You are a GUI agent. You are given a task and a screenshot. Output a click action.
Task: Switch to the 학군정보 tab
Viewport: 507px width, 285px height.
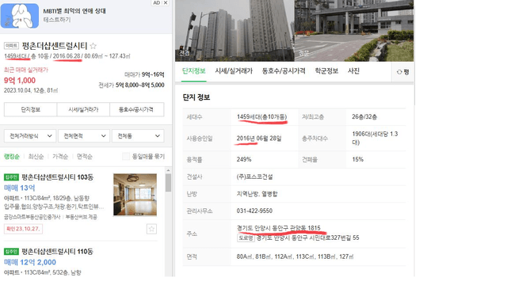point(326,70)
